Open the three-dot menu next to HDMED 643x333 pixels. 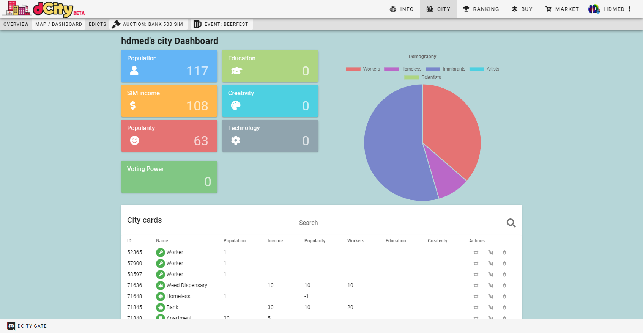click(x=629, y=9)
